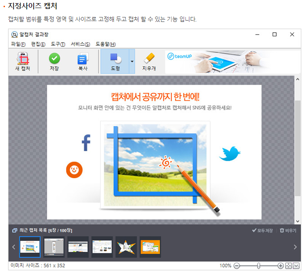Go to next thumbnails with right arrow
Screen dimensions: 304x273
coord(295,247)
